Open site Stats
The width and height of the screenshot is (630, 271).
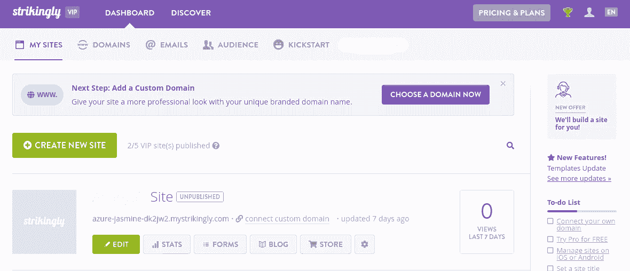167,244
